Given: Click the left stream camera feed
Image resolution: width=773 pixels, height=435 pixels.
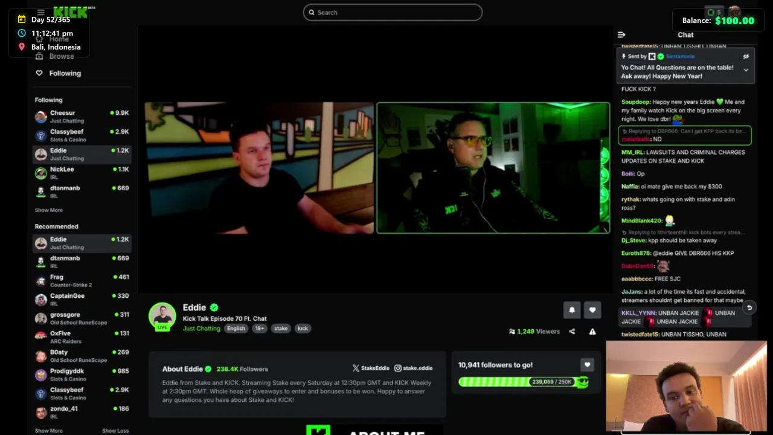Looking at the screenshot, I should pyautogui.click(x=259, y=168).
